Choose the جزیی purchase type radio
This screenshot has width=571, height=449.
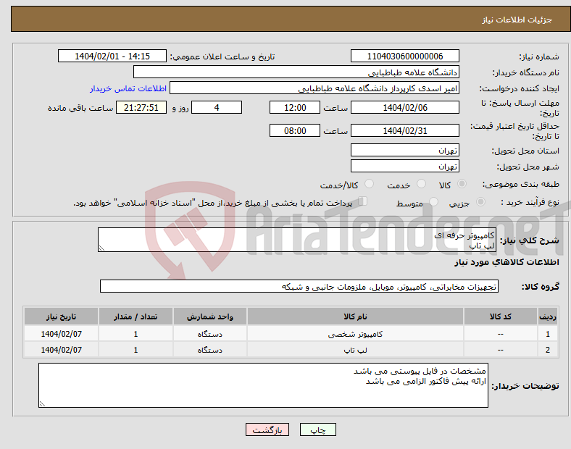(480, 201)
